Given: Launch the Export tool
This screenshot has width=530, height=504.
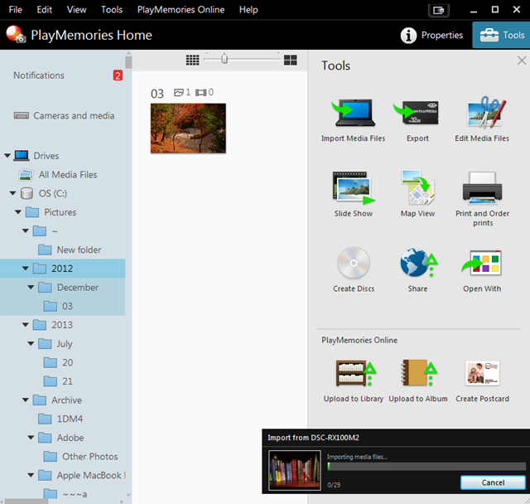Looking at the screenshot, I should click(x=417, y=119).
